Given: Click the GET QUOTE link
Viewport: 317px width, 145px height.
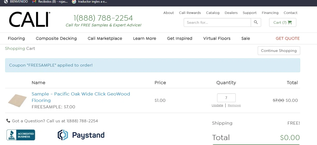Looking at the screenshot, I should point(287,38).
